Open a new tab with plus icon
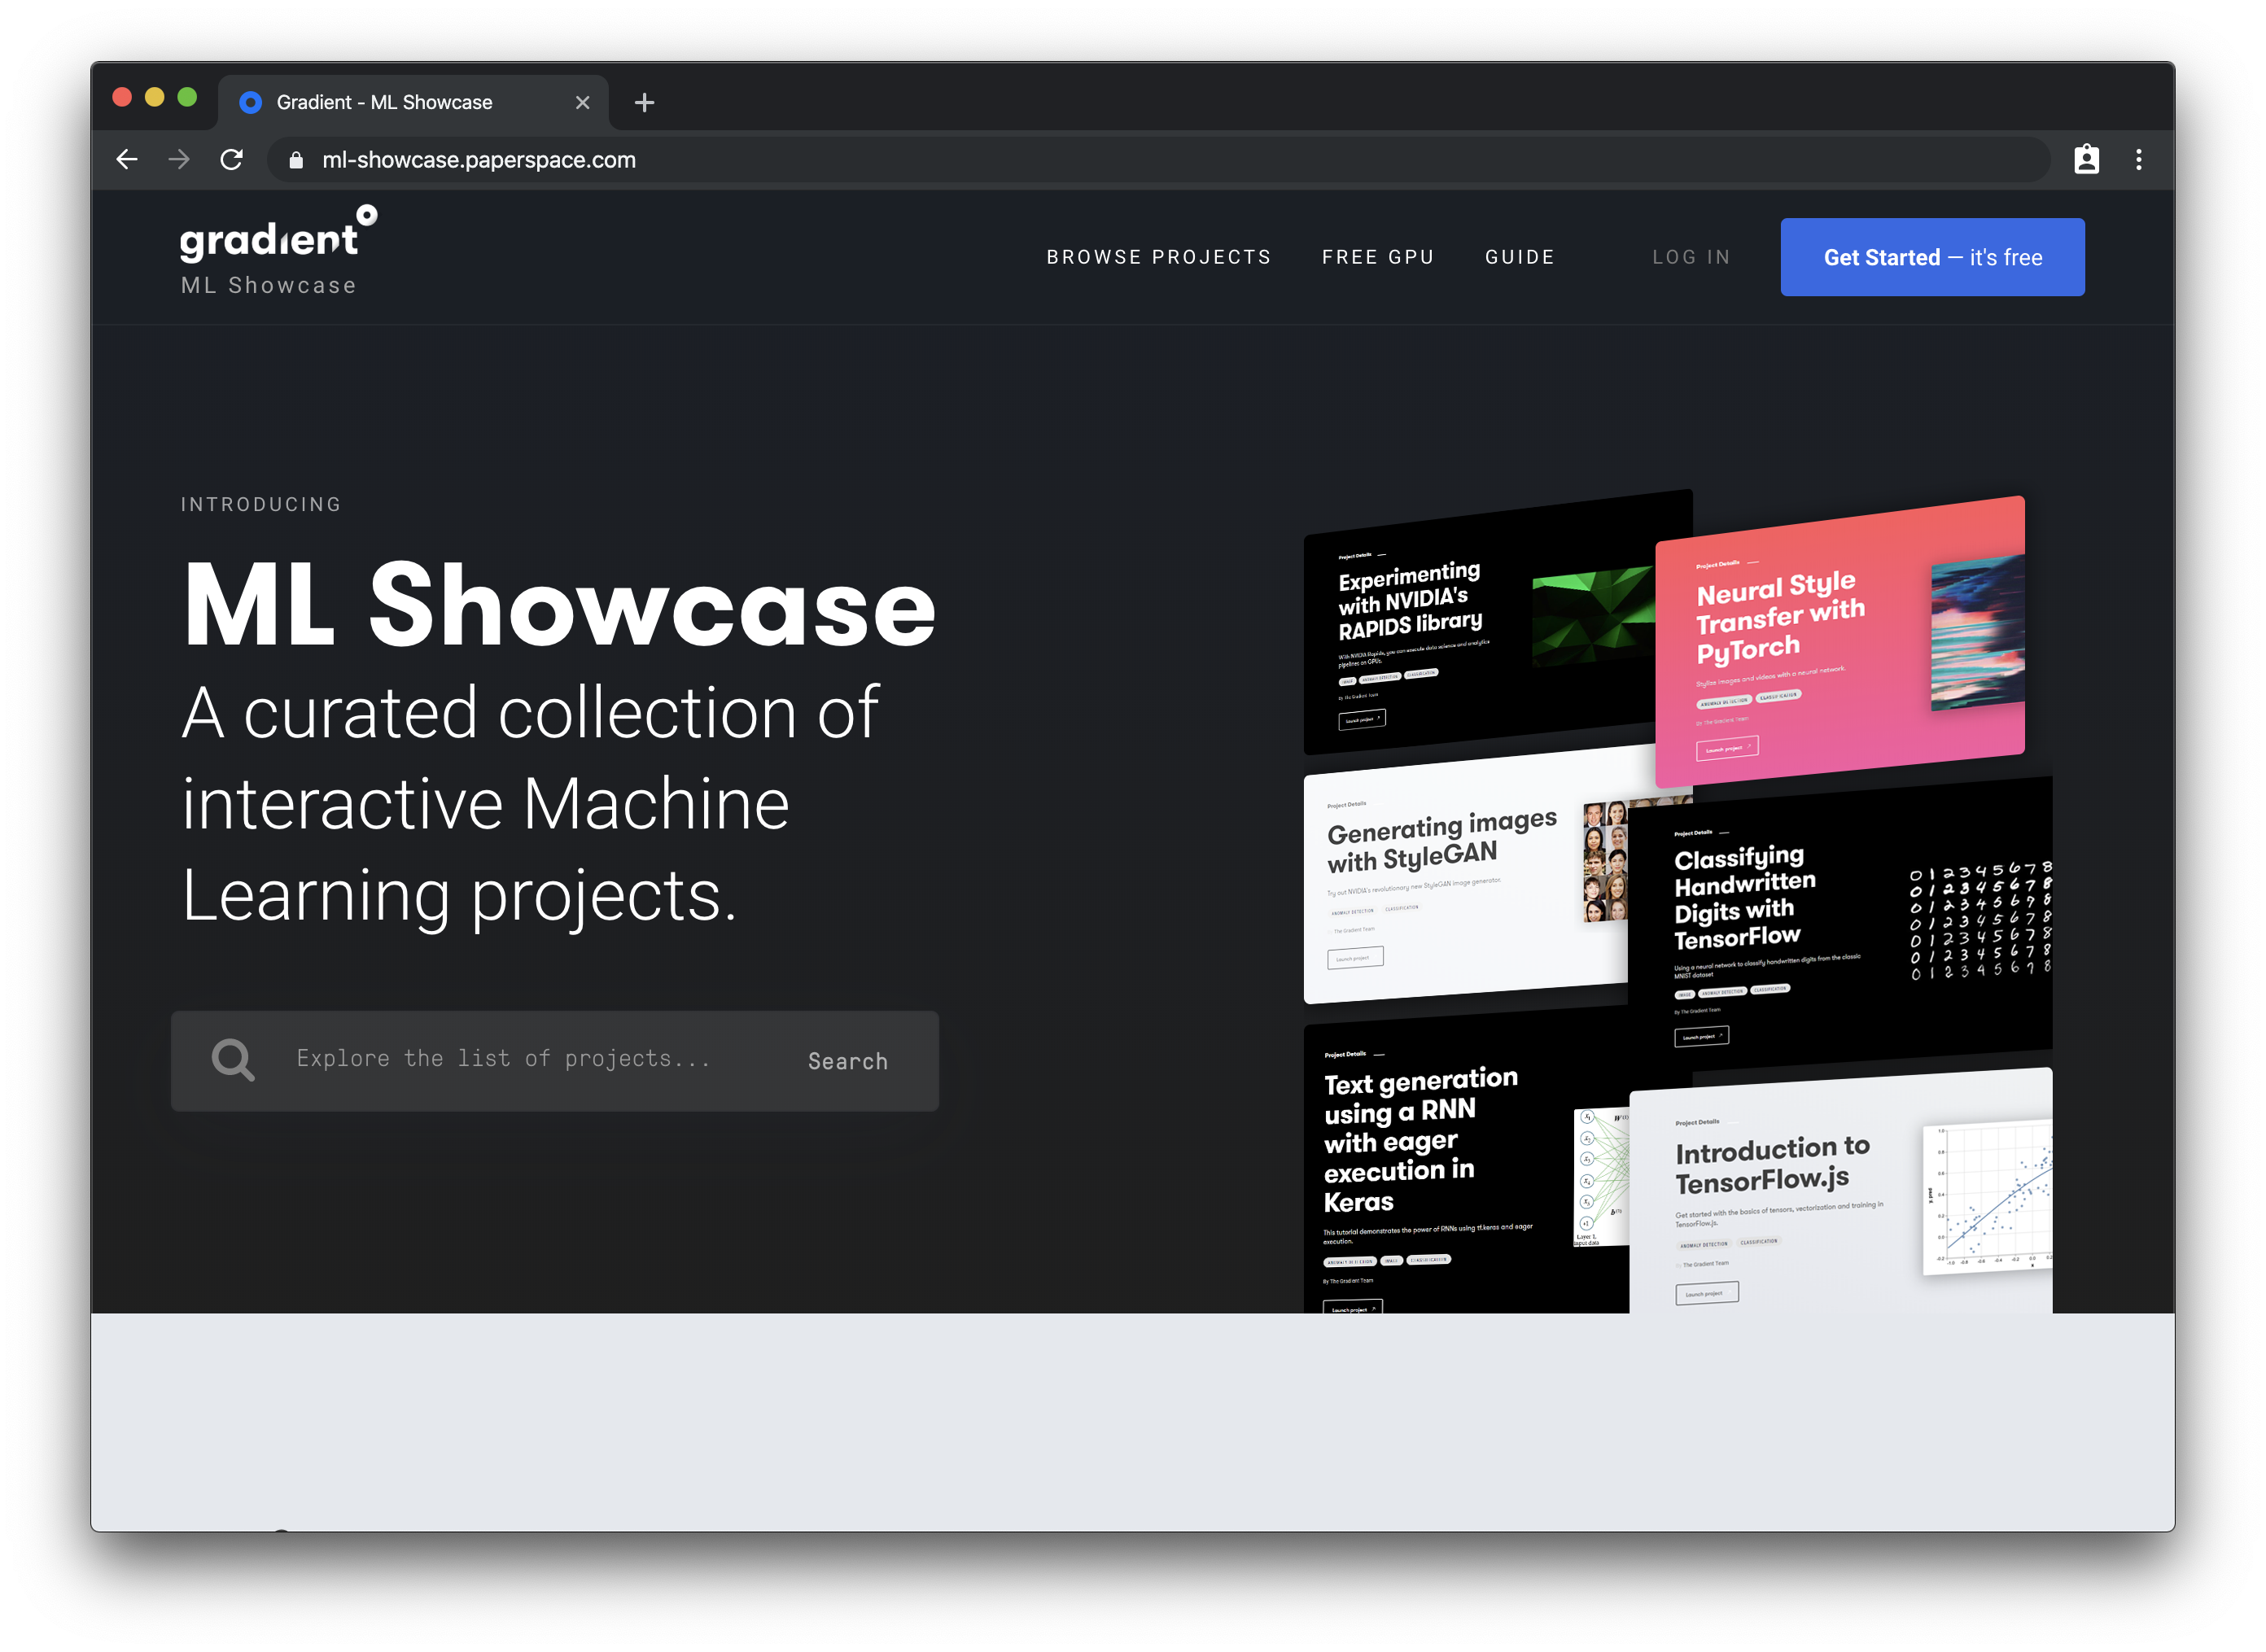This screenshot has height=1652, width=2266. tap(645, 103)
